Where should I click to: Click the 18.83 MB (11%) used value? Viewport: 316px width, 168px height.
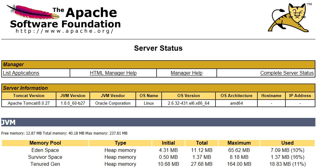pyautogui.click(x=287, y=164)
